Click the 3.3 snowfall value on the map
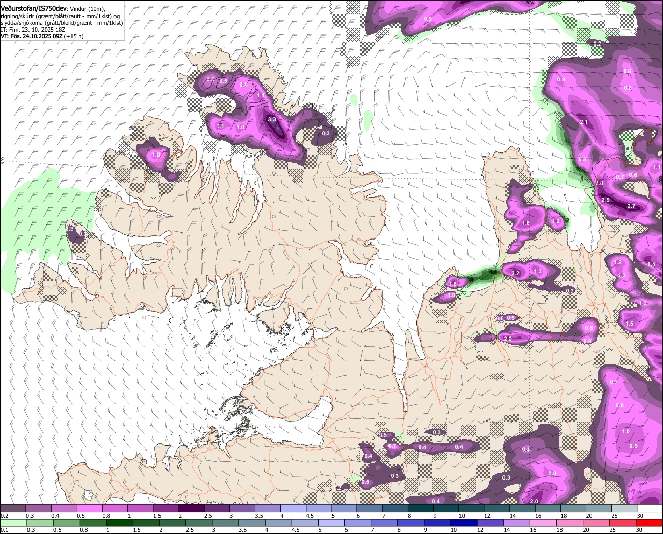663x534 pixels. click(x=272, y=120)
